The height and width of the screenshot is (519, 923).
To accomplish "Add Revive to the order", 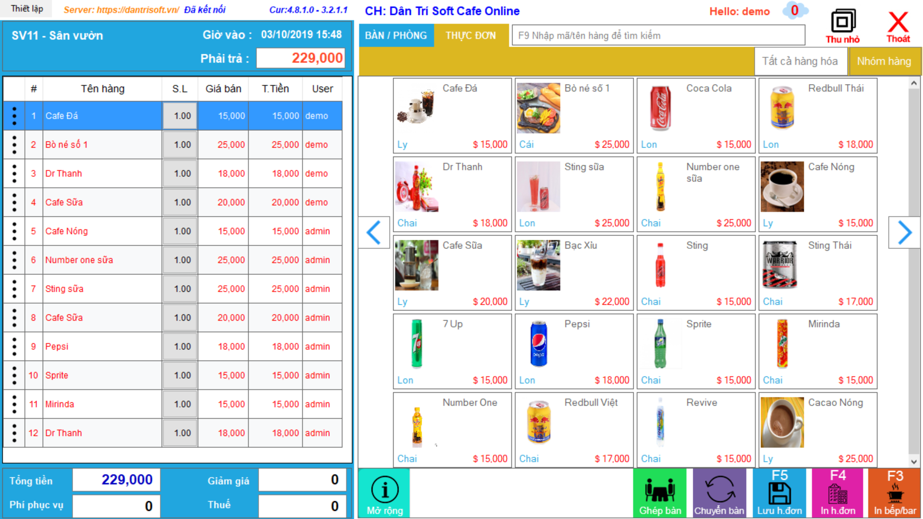I will pos(696,430).
